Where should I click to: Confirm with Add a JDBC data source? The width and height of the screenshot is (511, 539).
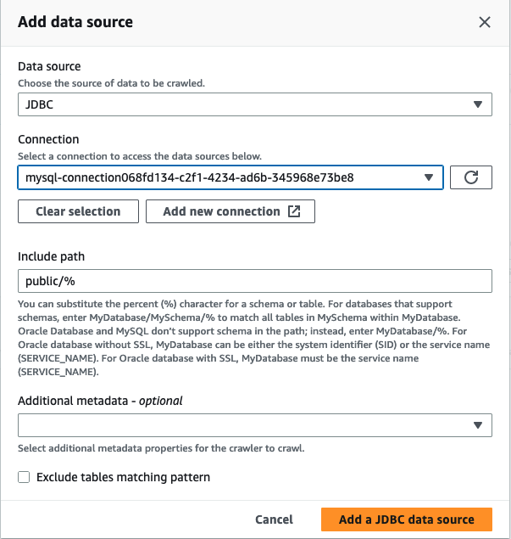[x=407, y=519]
